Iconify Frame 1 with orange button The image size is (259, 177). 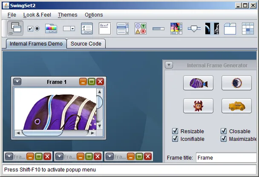pos(83,82)
